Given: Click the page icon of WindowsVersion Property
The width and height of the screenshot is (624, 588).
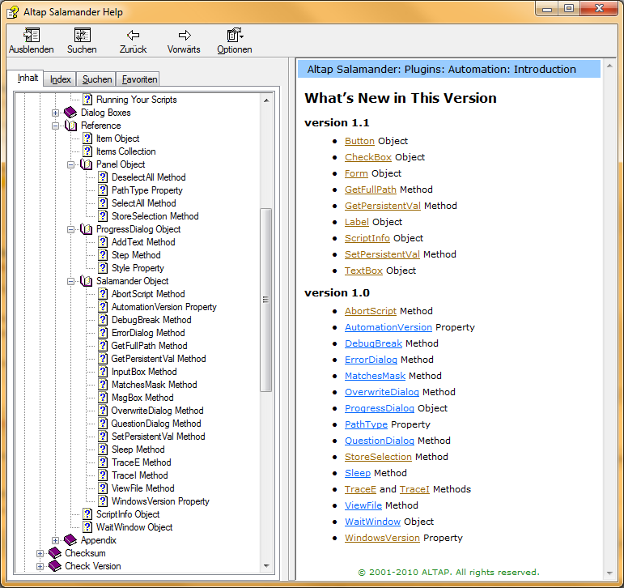Looking at the screenshot, I should click(x=103, y=501).
